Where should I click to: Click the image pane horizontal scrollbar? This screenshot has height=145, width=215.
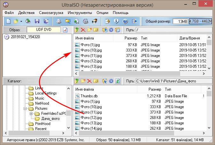point(129,73)
